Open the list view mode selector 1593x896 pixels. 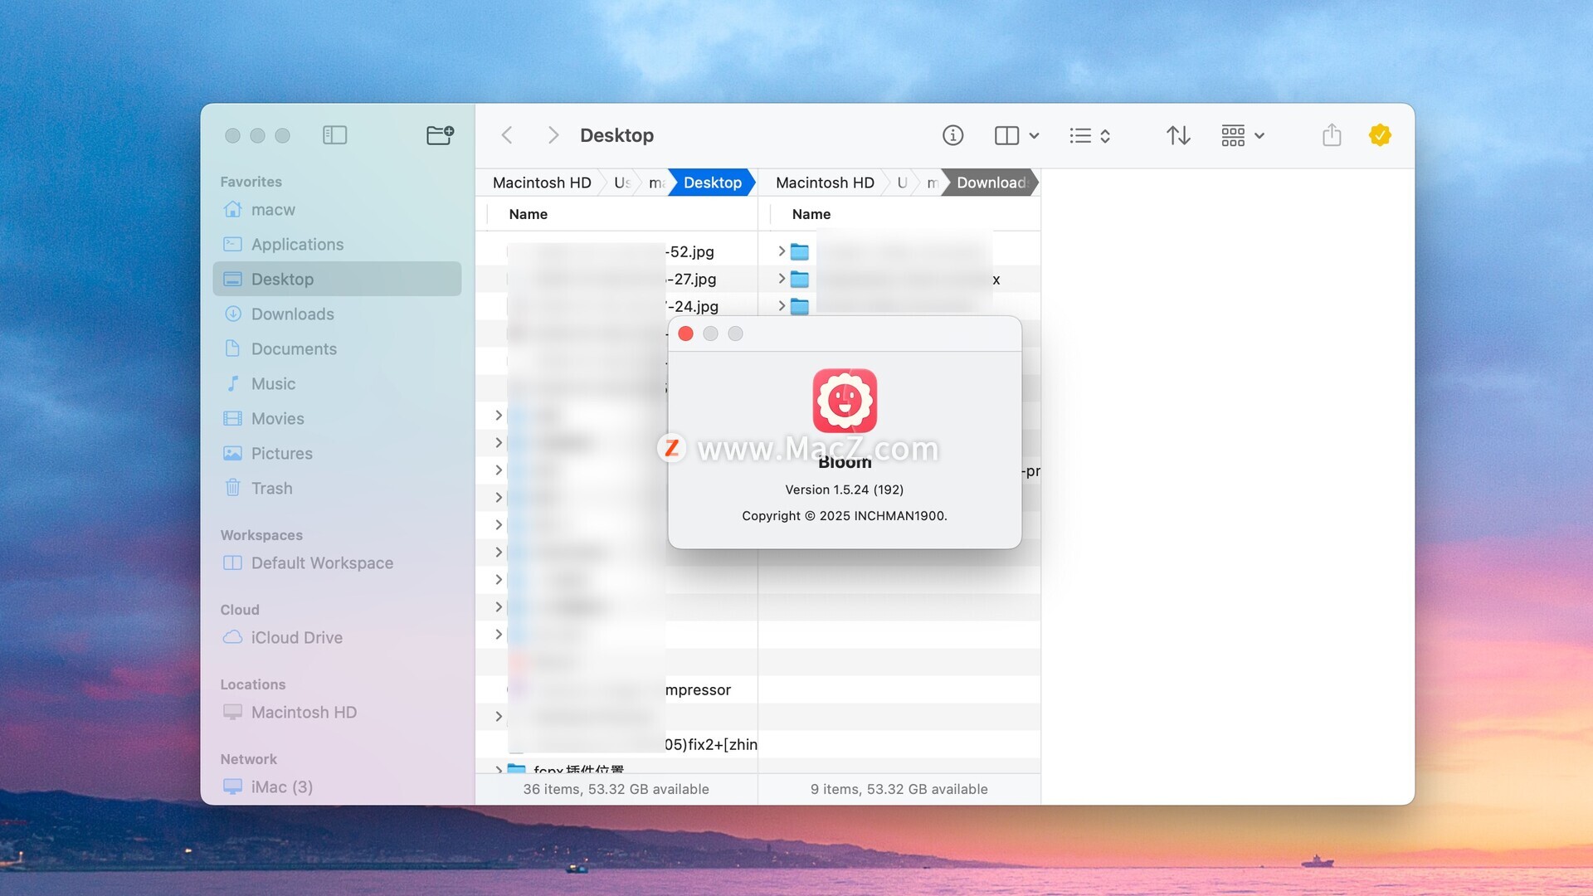[1089, 135]
